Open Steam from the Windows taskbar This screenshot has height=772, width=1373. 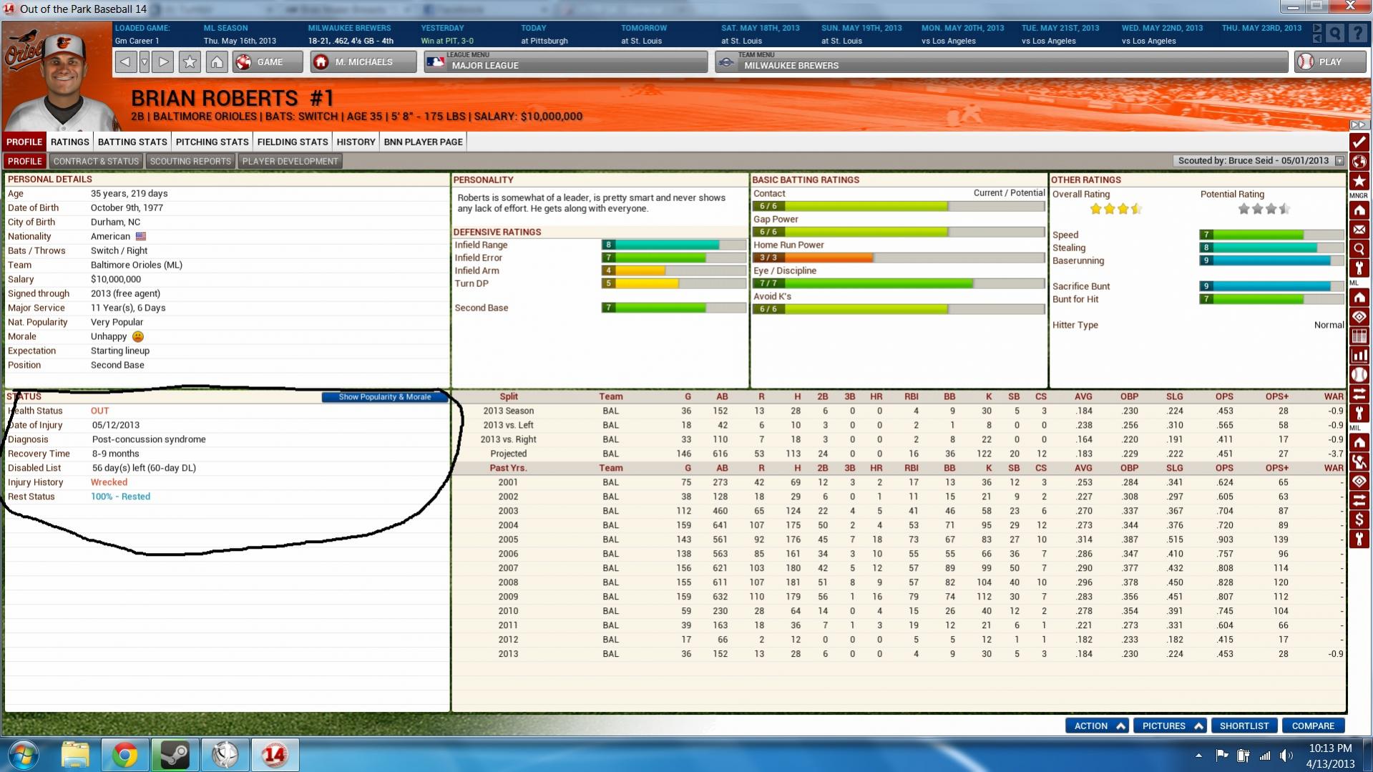[x=175, y=755]
